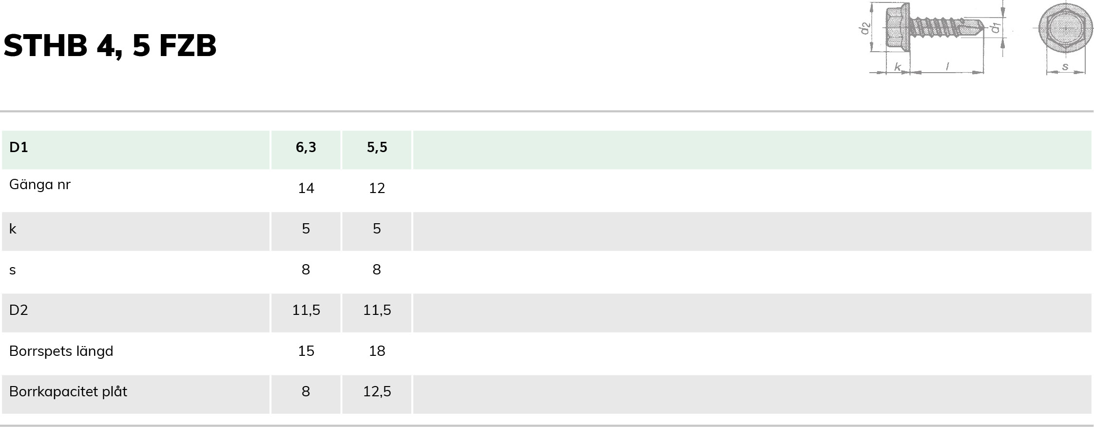Click the d2 dimension label in diagram
The width and height of the screenshot is (1094, 427).
coord(864,28)
